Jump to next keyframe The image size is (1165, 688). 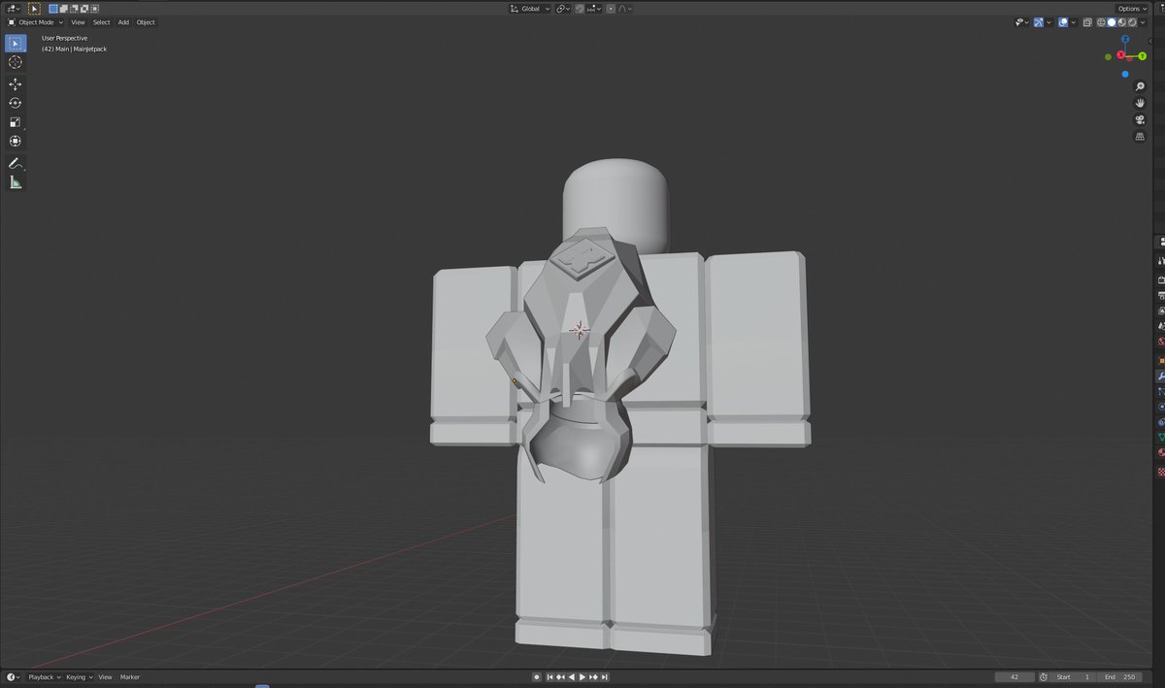point(593,677)
